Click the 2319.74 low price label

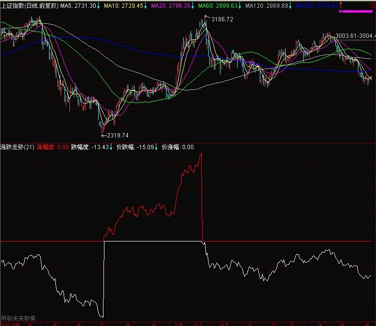pyautogui.click(x=118, y=136)
